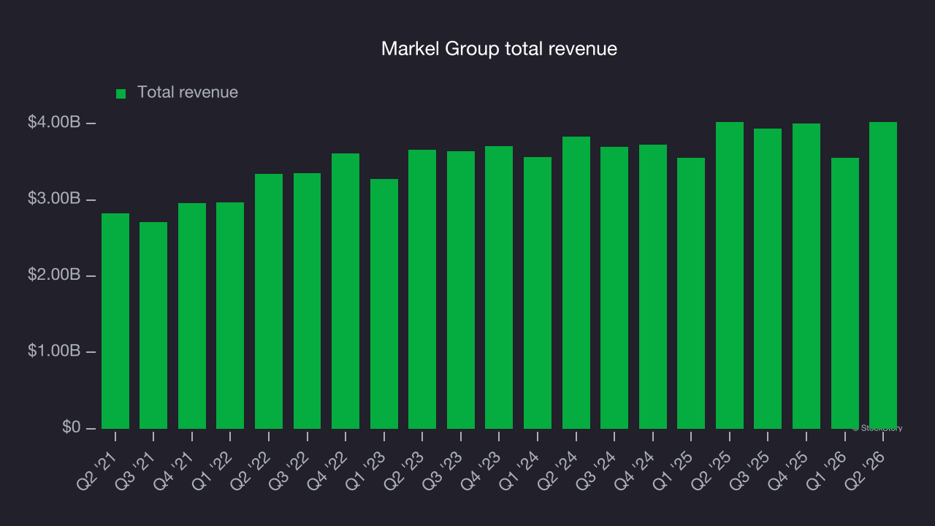
Task: Select the green bar above Q3 '21
Action: pyautogui.click(x=153, y=325)
